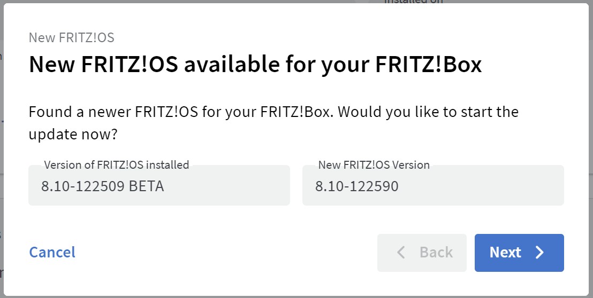Click the small grey "New FRITZ!OS" caption
This screenshot has height=298, width=593.
[x=71, y=38]
